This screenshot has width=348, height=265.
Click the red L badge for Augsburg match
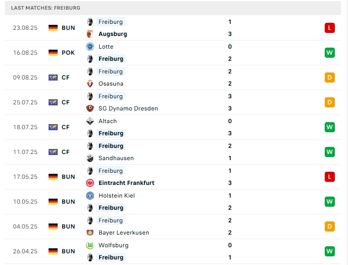pos(330,28)
